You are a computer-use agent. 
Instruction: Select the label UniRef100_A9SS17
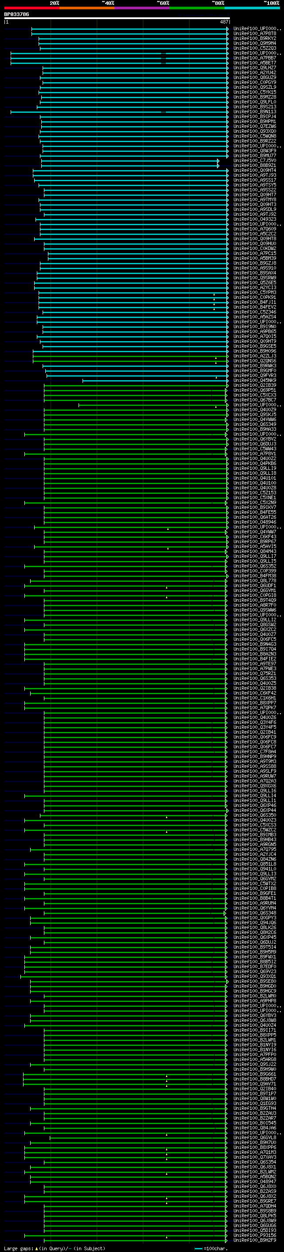(x=255, y=180)
